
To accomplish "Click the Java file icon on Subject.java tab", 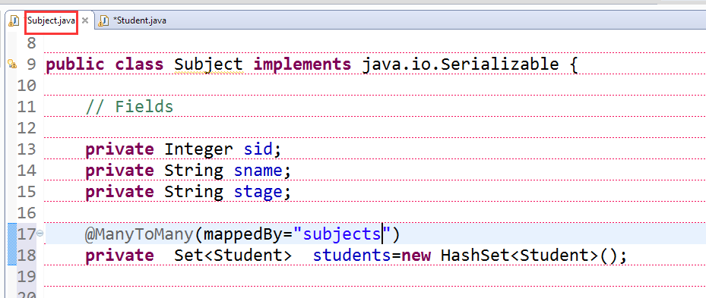I will (14, 20).
